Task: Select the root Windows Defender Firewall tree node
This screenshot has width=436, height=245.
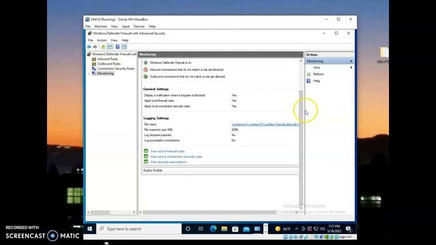Action: tap(112, 54)
